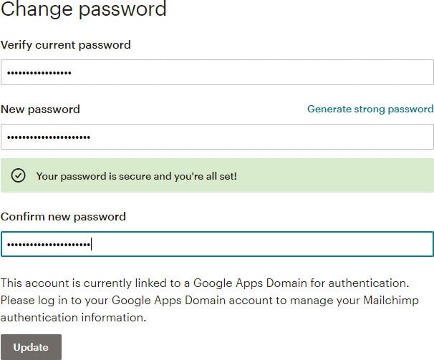Click the masked dots in Verify current password
This screenshot has width=434, height=360.
coord(39,73)
